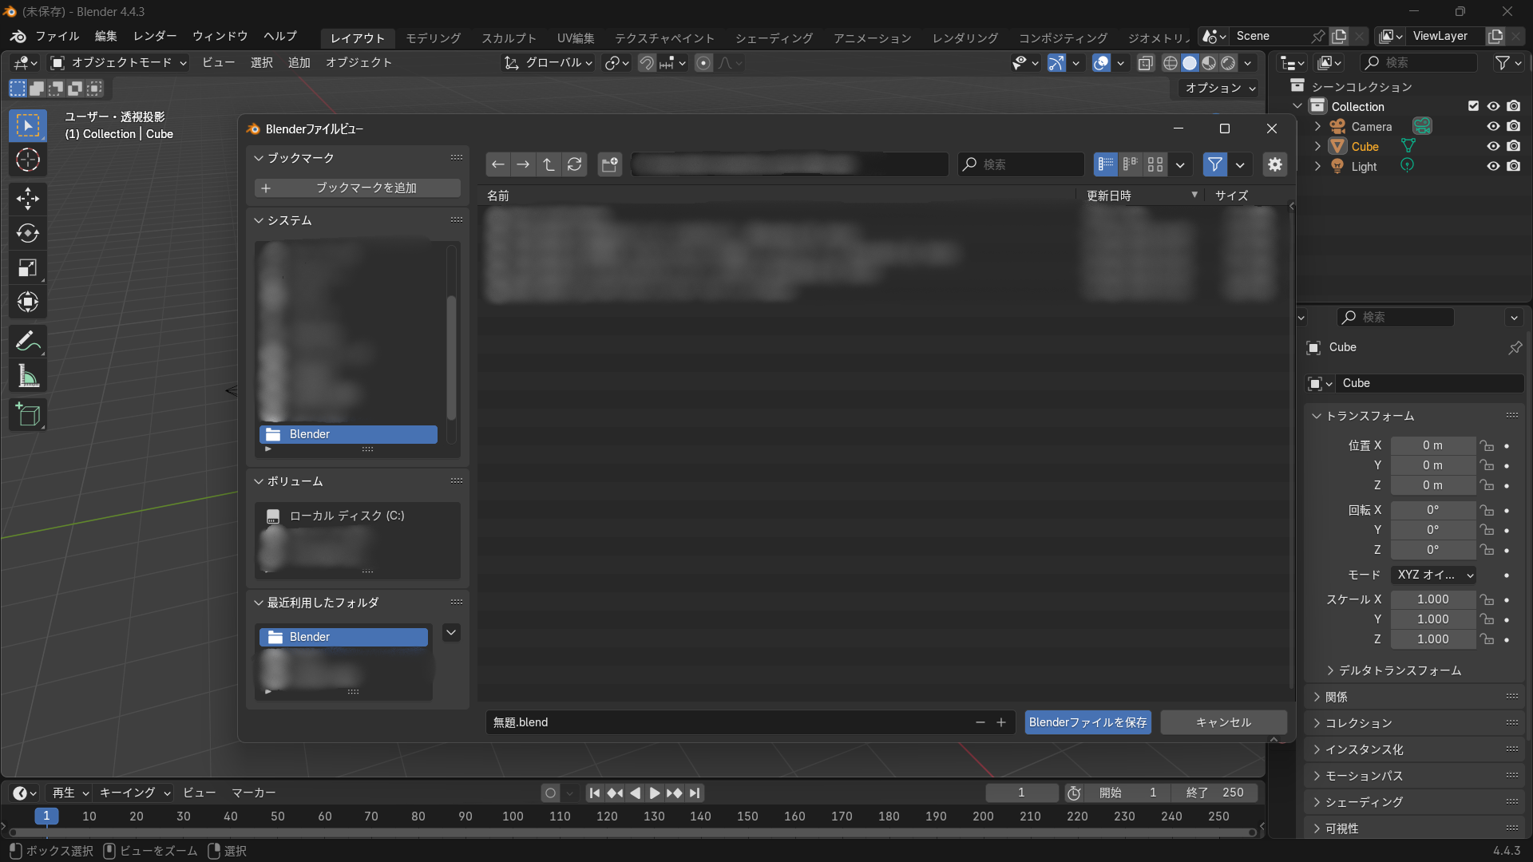Collapse the システム panel

(259, 220)
